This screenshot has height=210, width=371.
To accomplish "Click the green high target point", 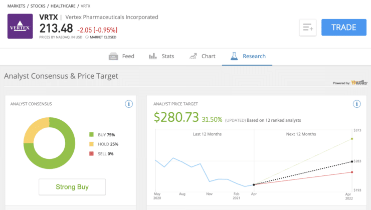I will (352, 139).
